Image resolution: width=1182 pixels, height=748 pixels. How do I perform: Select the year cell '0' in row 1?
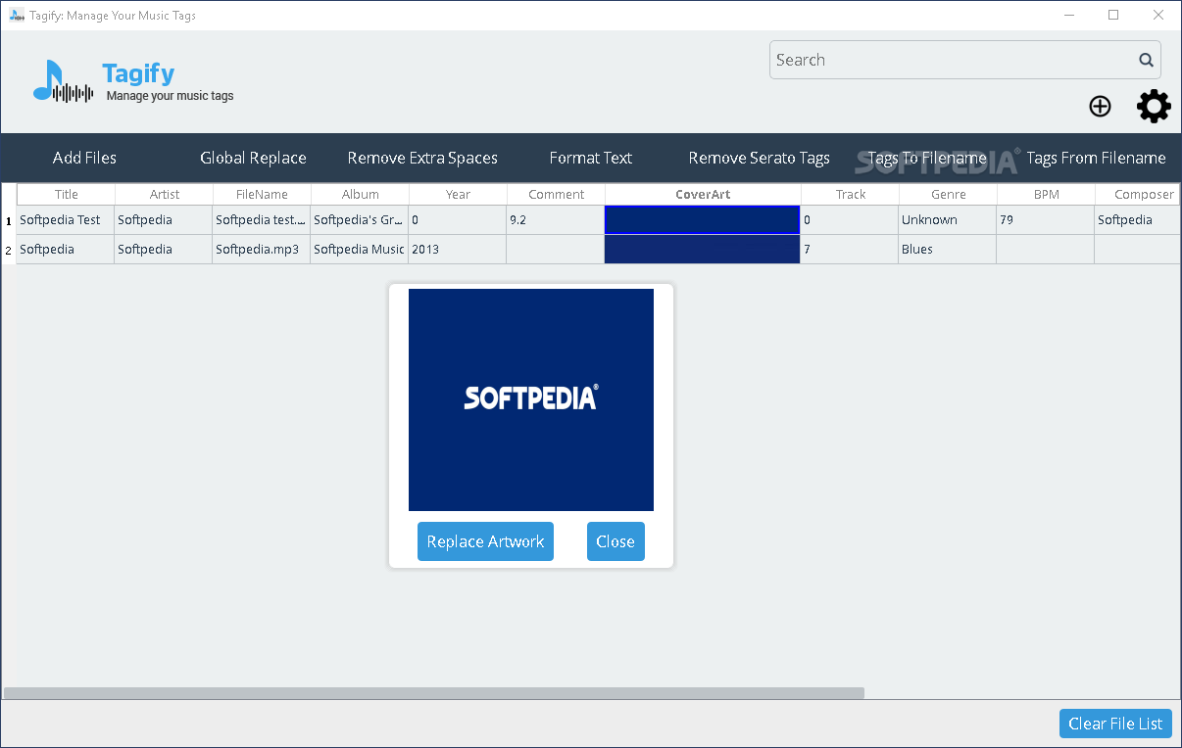(458, 220)
